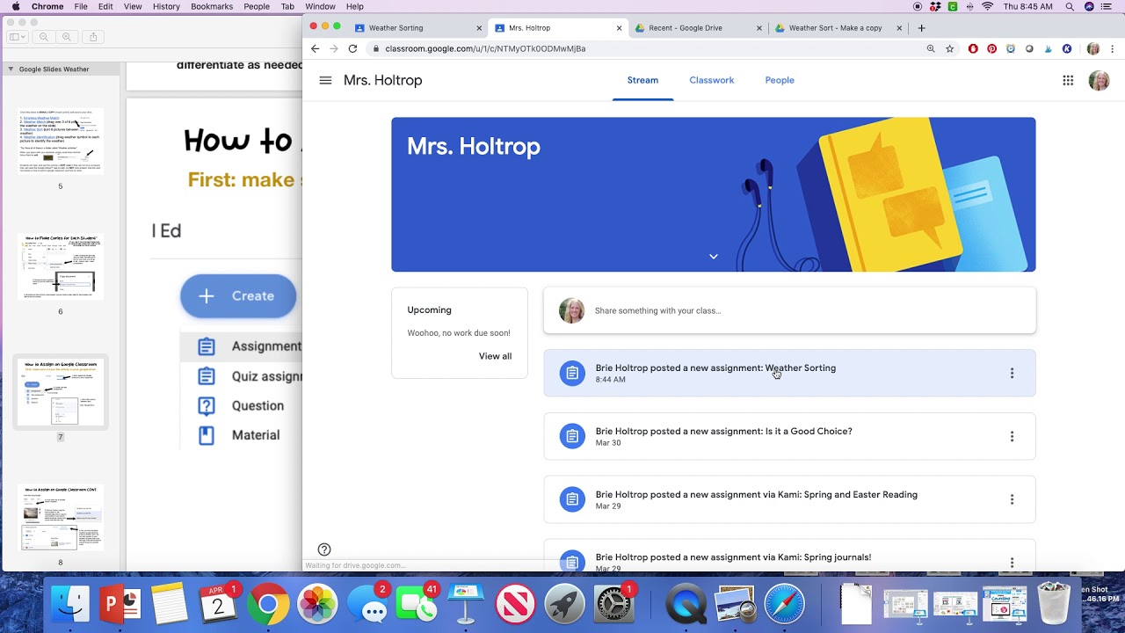Open PowerPoint from the Dock
The width and height of the screenshot is (1125, 633).
(120, 604)
